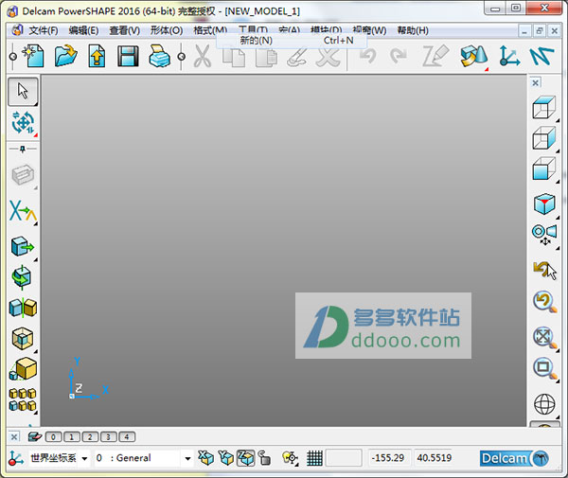Screen dimensions: 568x478
Task: Click the dynamic view camera icon
Action: tap(544, 235)
